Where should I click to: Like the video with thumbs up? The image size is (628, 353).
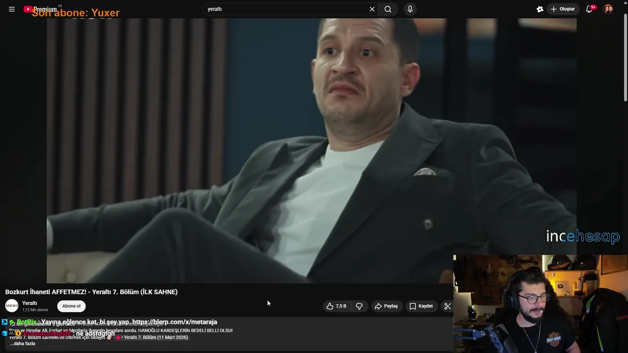click(x=337, y=306)
